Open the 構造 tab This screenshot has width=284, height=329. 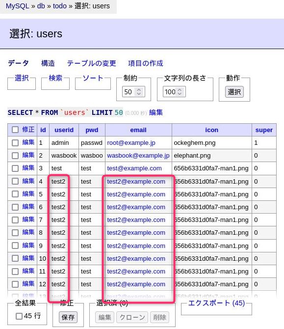(48, 63)
